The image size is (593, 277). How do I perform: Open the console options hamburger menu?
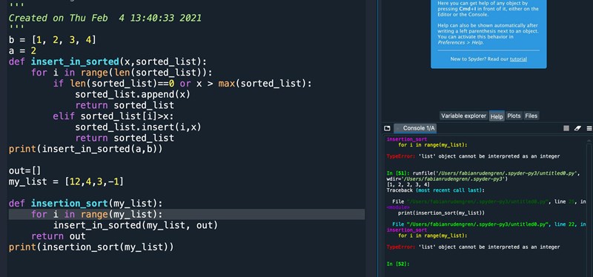pyautogui.click(x=589, y=128)
